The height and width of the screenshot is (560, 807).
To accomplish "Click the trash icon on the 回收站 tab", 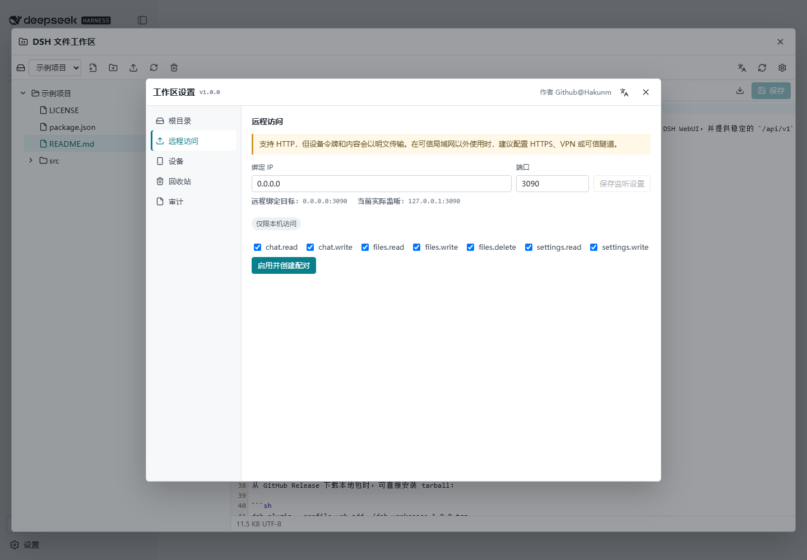I will pyautogui.click(x=160, y=181).
